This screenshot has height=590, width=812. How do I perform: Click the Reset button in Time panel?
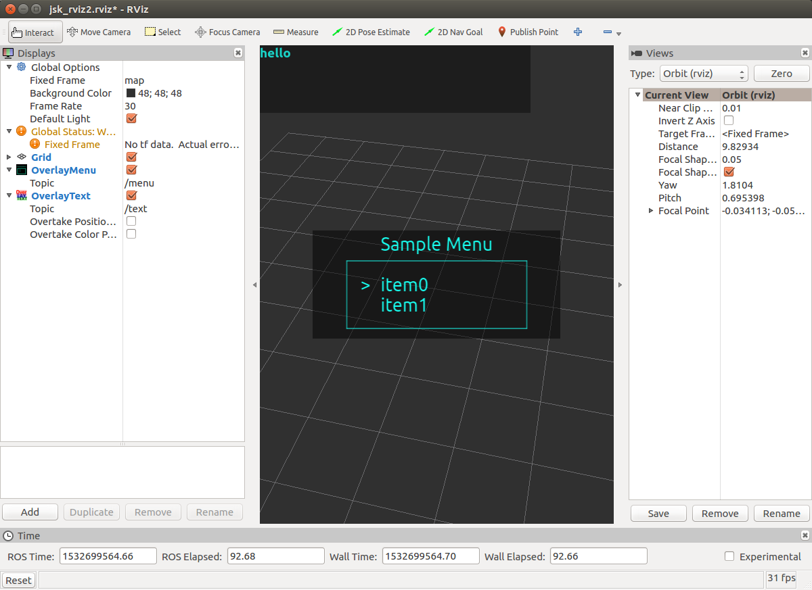tap(18, 580)
